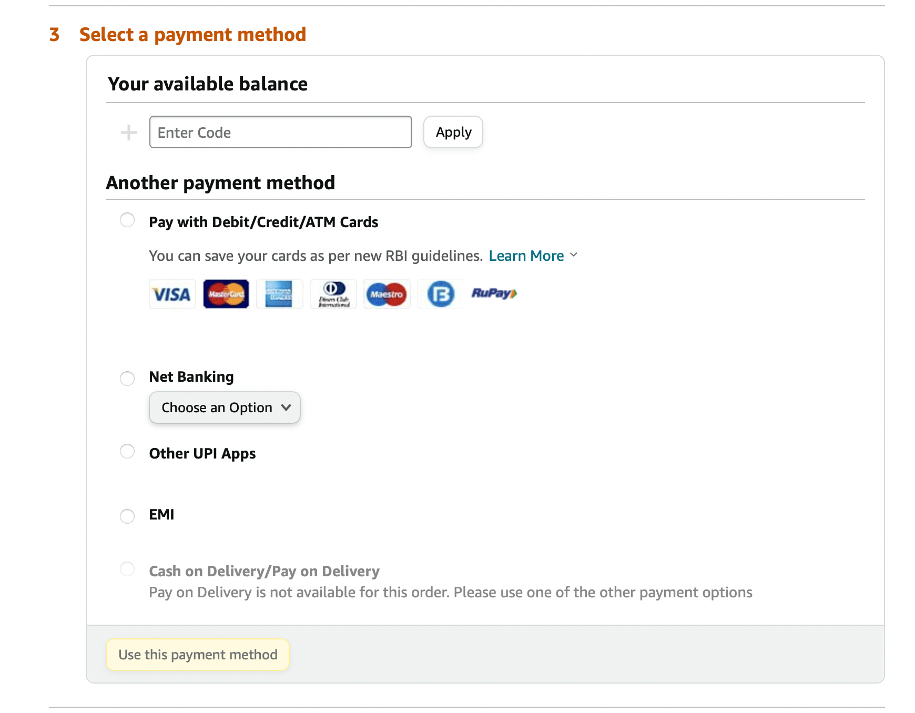Click the Cash on Delivery radio button
This screenshot has height=713, width=915.
click(x=127, y=569)
